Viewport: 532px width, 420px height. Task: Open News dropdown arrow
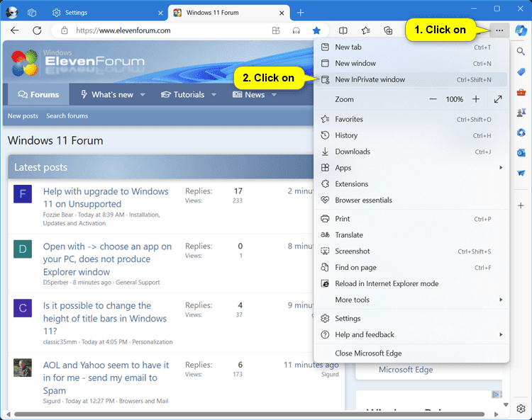coord(274,95)
